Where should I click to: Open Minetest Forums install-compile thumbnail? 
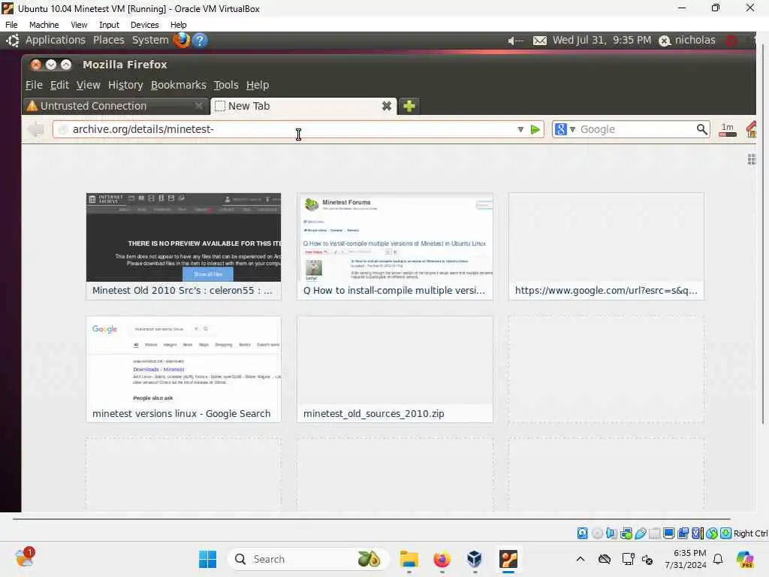pos(395,246)
